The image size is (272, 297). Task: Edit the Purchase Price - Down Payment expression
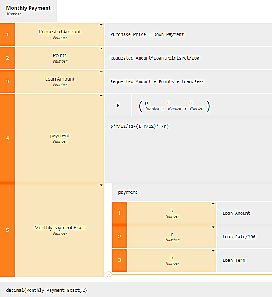pos(147,34)
